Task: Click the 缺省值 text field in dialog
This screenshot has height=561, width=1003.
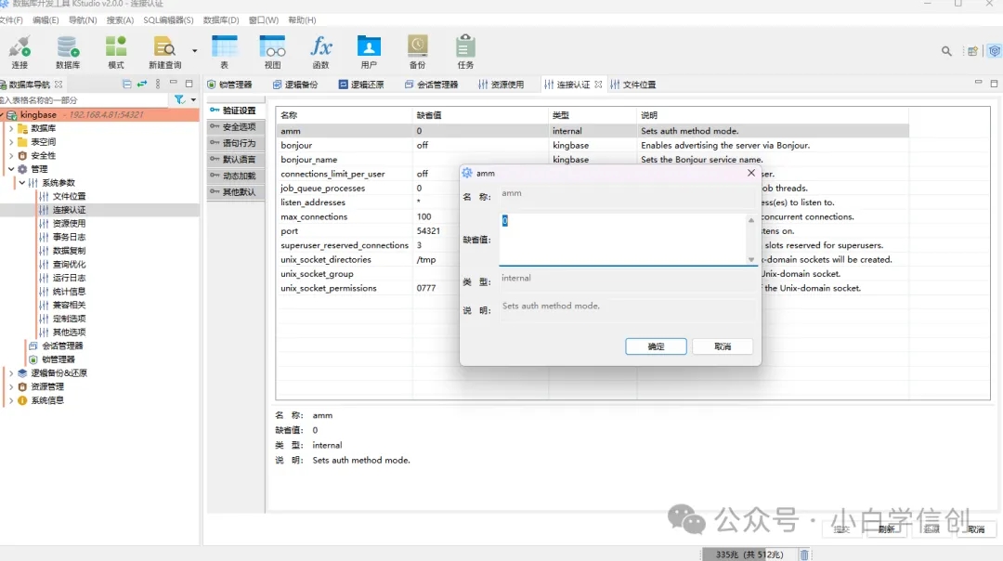Action: point(621,240)
